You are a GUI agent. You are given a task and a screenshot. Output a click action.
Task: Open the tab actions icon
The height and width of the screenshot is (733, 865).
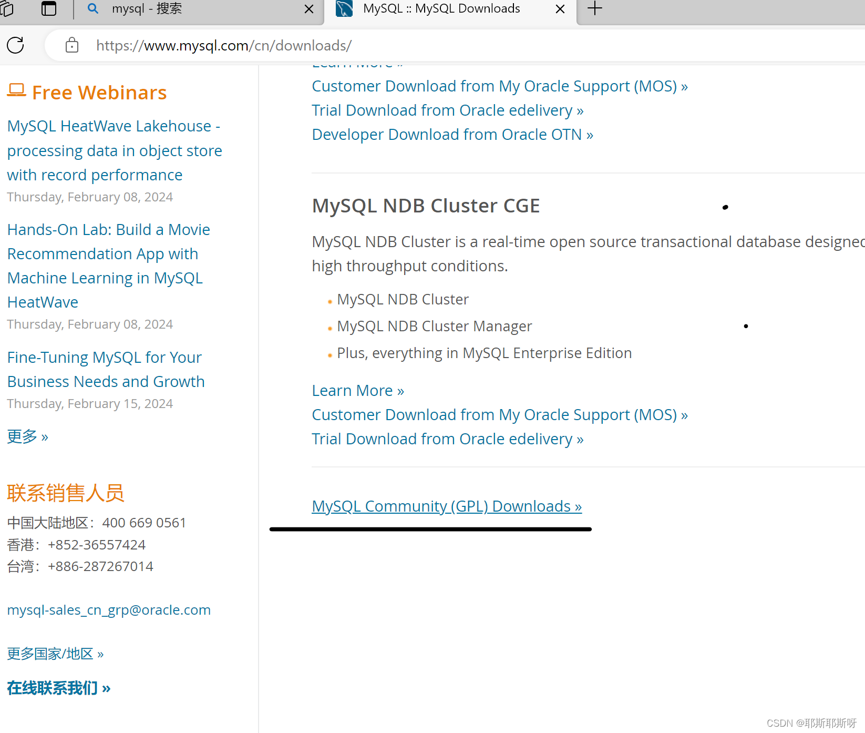coord(49,8)
